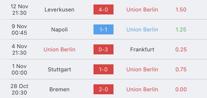The image size is (207, 98).
Task: Select the Bremen team name
Action: pos(59,90)
